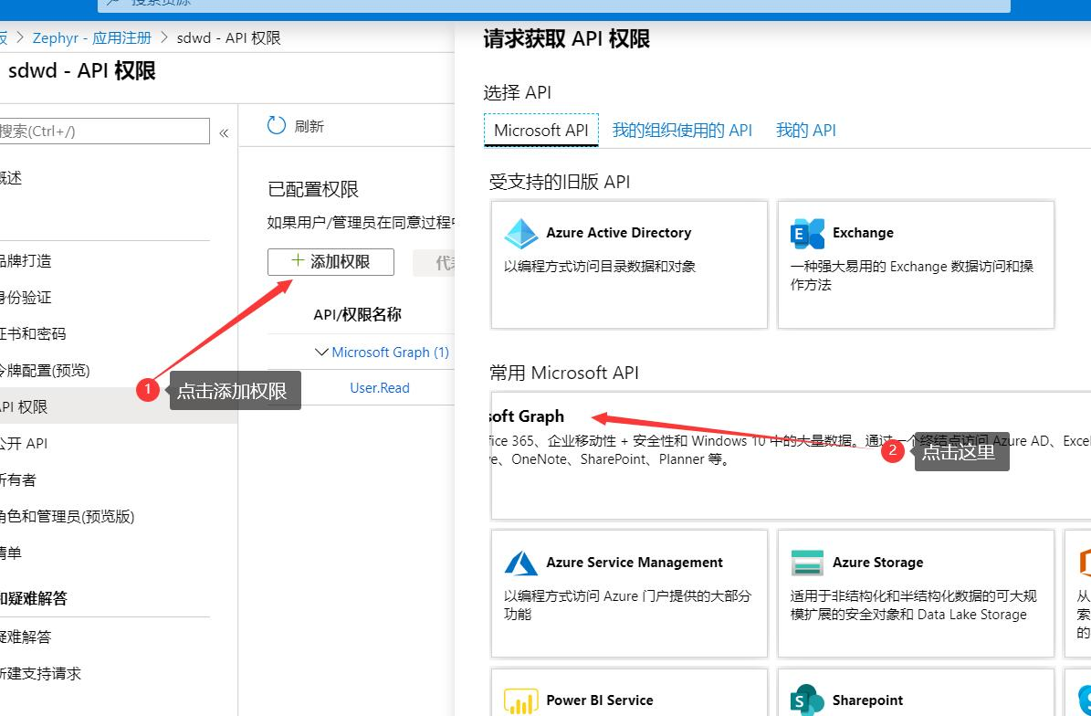Click the 添加权限 button

point(330,261)
